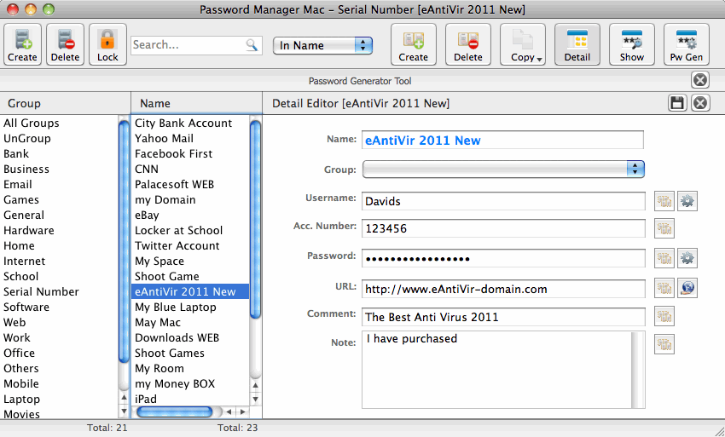
Task: Click the Name field with eAntiVir 2011 New
Action: (502, 140)
